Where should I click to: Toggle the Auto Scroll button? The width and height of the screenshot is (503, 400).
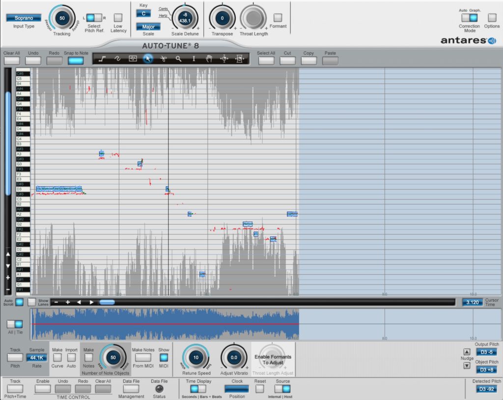19,302
